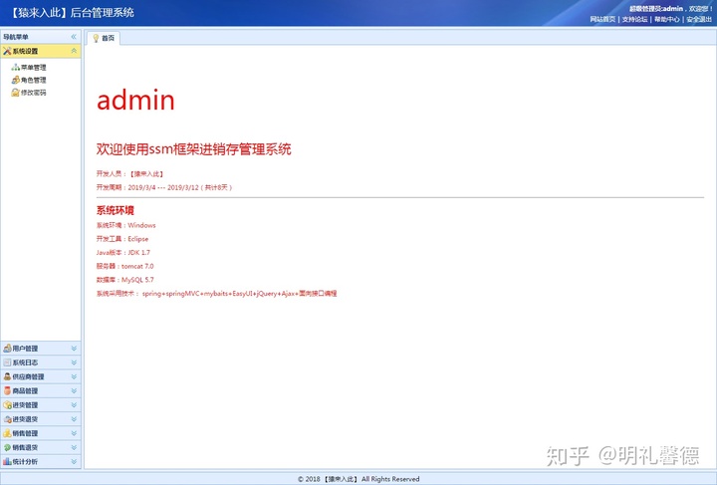Viewport: 717px width, 485px height.
Task: Click the 统计分析 panel title
Action: tap(25, 462)
